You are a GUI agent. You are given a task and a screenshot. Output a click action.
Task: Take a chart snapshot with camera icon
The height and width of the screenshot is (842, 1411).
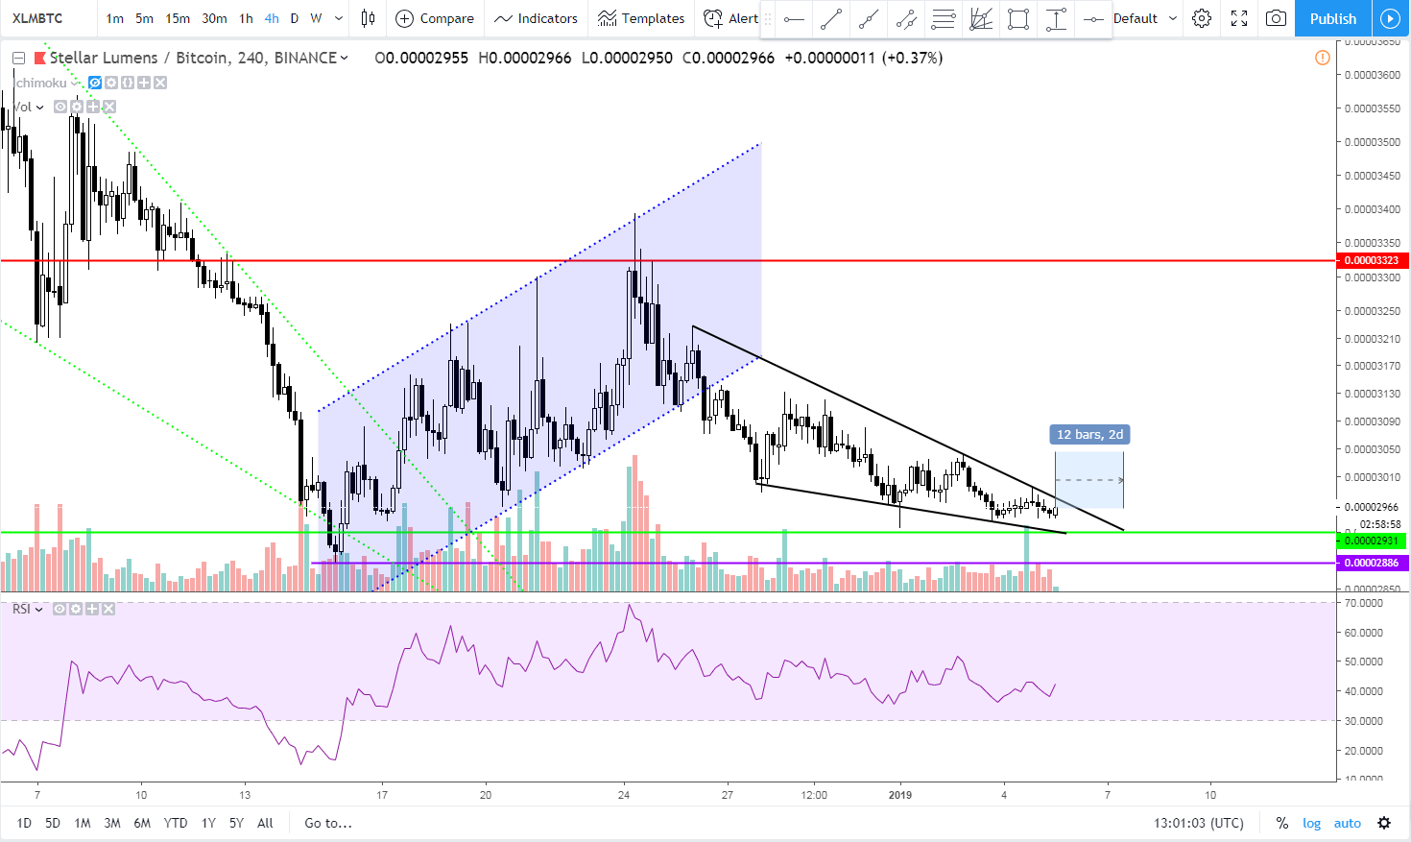click(x=1276, y=18)
